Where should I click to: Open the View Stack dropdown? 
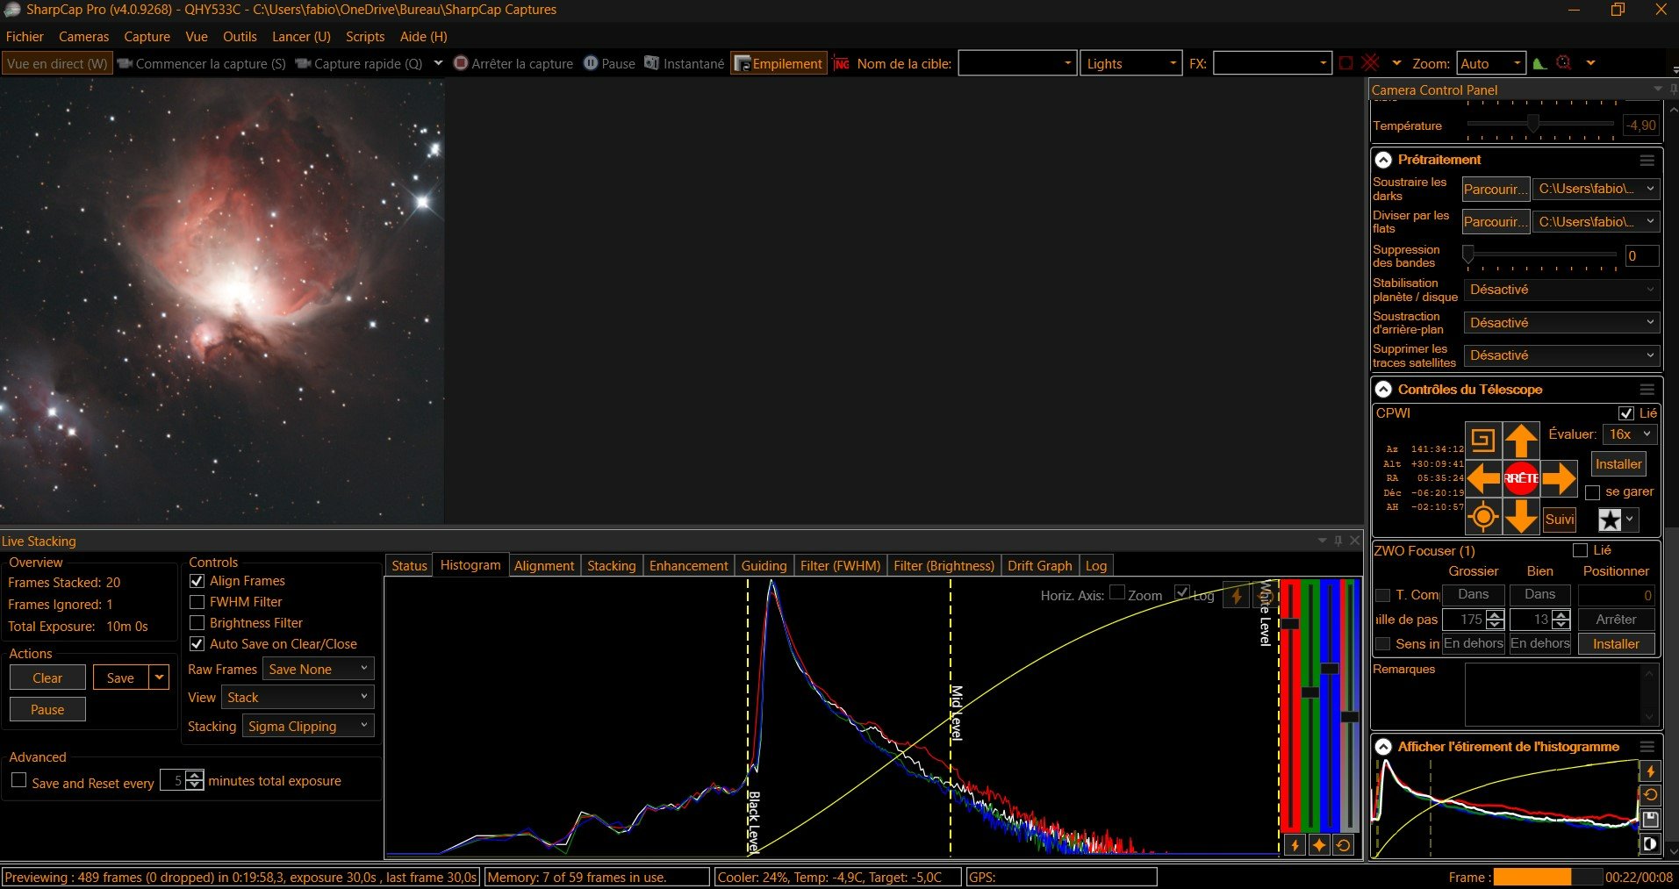[298, 697]
